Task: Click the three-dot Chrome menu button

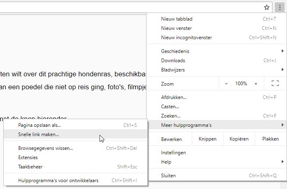Action: 279,7
